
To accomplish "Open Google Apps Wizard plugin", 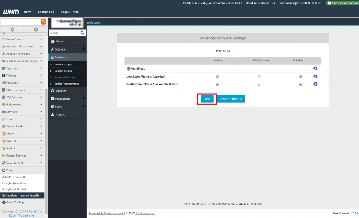I will pyautogui.click(x=15, y=183).
